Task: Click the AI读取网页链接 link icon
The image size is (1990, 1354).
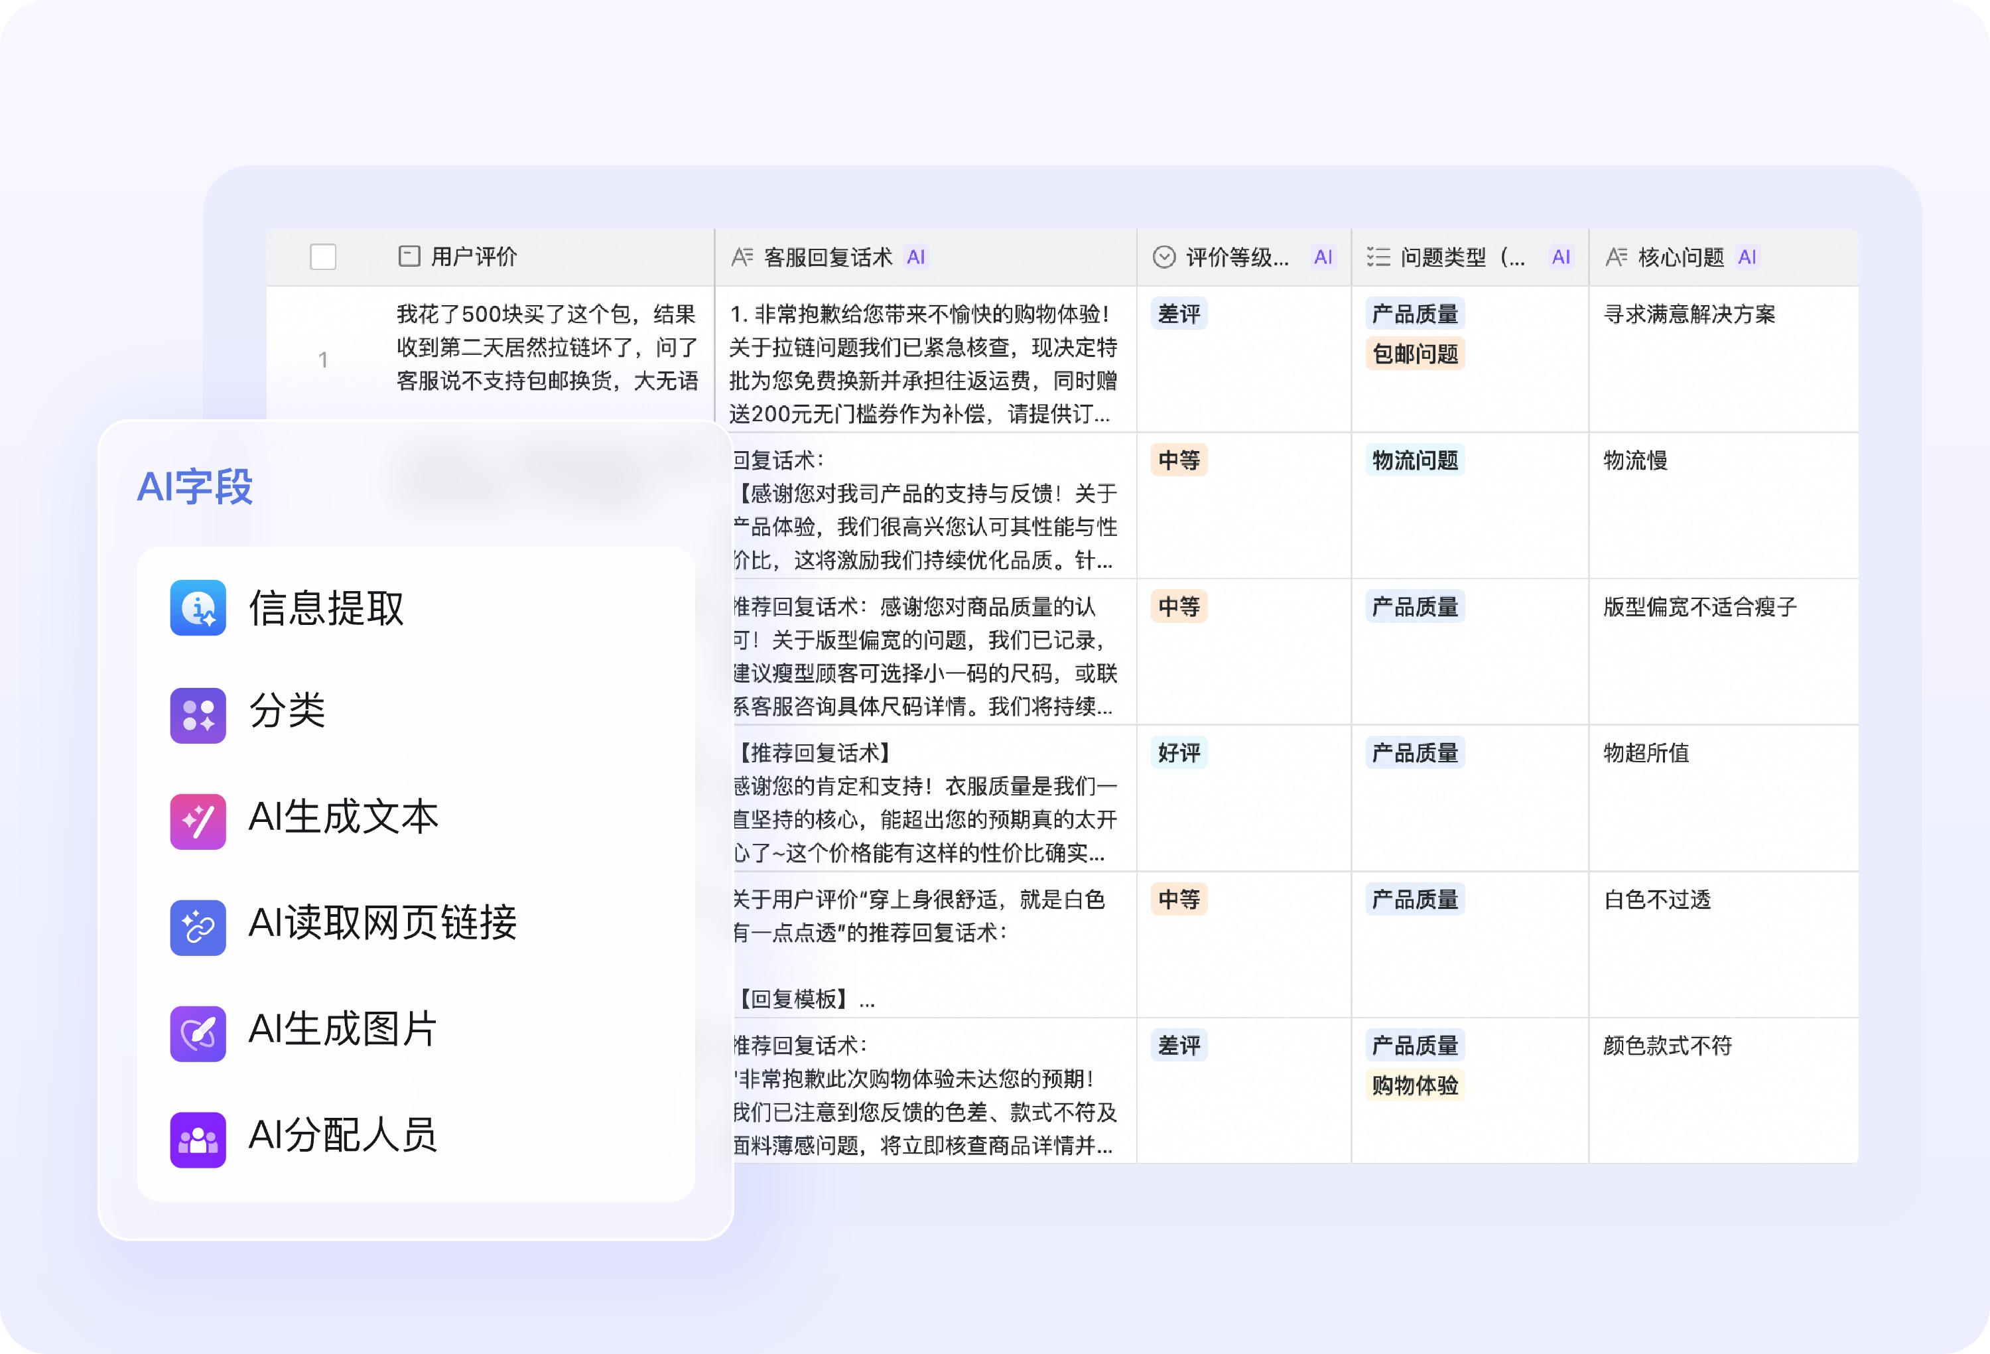Action: click(198, 927)
